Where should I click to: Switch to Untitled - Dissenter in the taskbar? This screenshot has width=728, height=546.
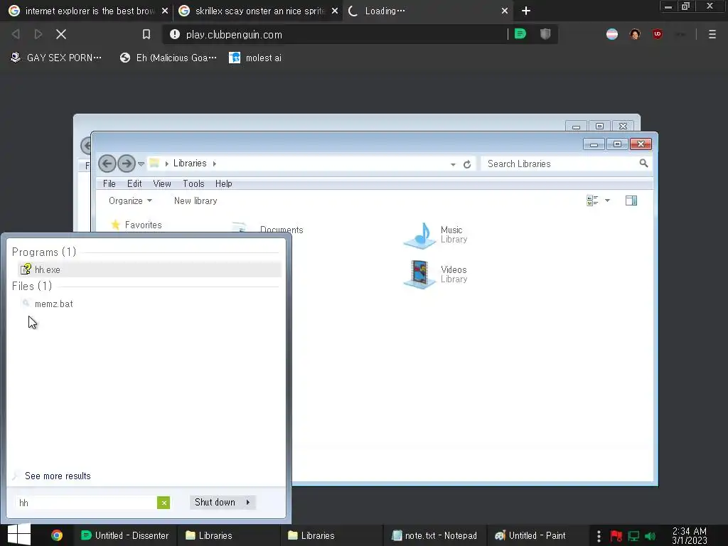coord(125,536)
